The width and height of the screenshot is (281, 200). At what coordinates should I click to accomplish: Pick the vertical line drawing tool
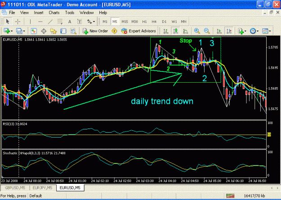(30, 22)
